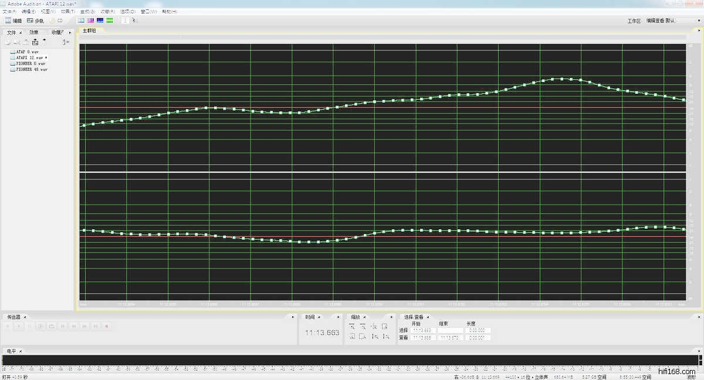Switch to the 效果 tab in left panel
704x380 pixels.
coord(34,32)
